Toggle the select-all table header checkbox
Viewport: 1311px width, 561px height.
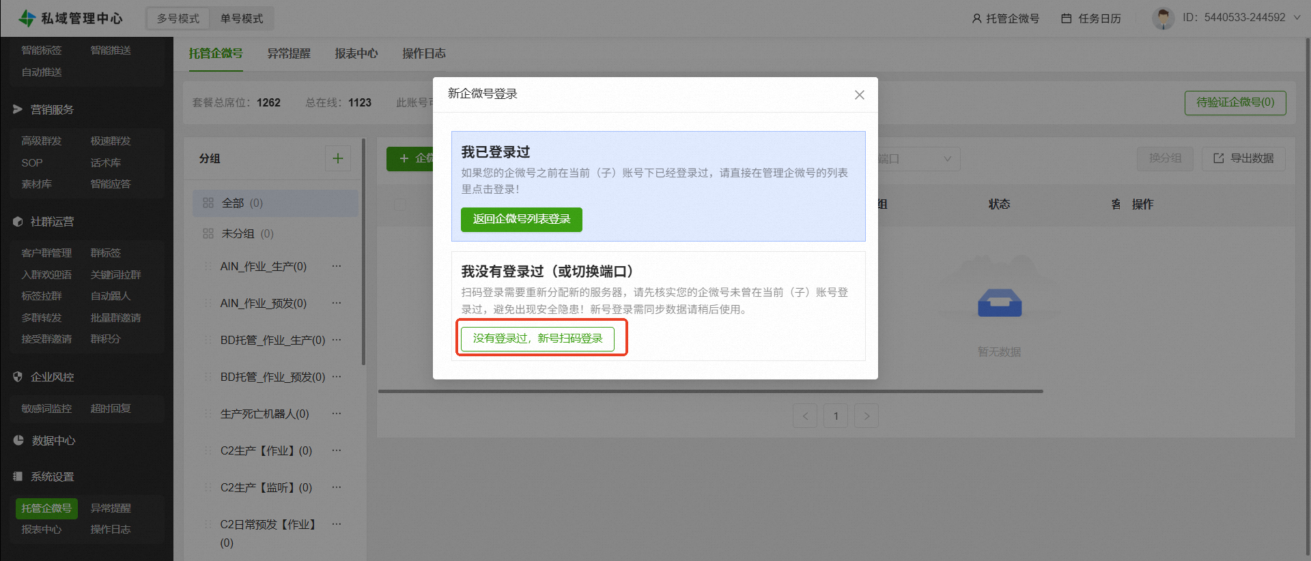tap(400, 205)
